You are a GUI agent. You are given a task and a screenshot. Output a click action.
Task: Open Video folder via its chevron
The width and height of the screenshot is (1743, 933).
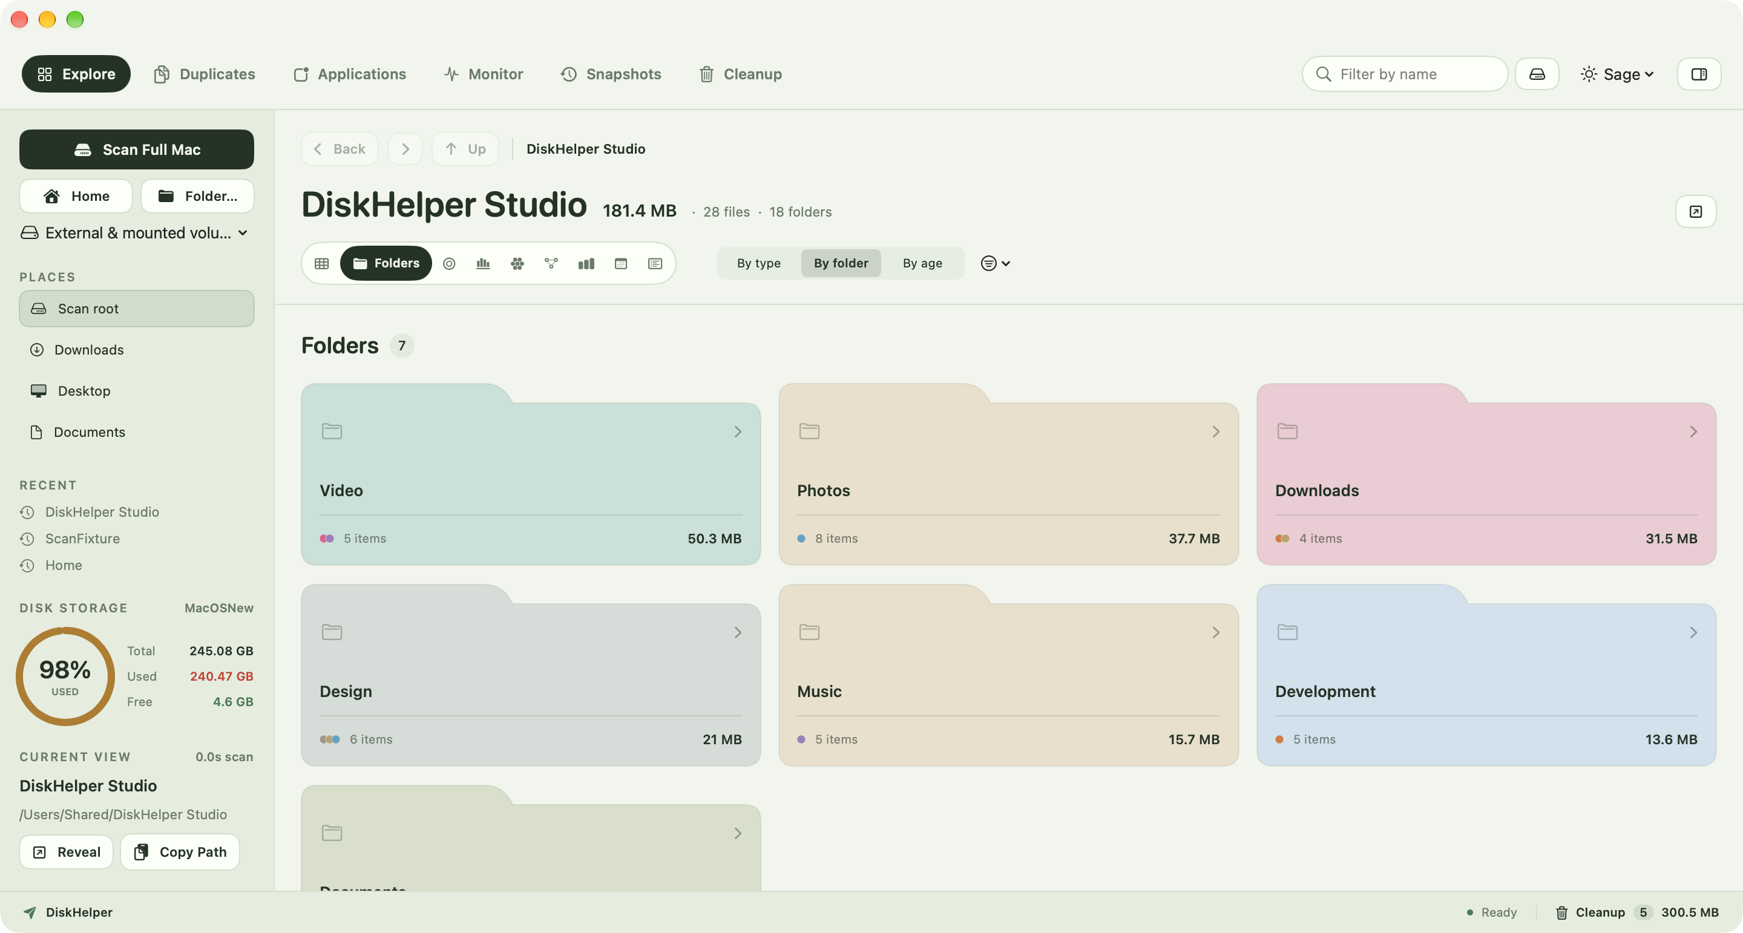[738, 431]
